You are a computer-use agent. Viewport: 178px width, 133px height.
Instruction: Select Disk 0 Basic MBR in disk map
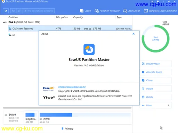coord(14,118)
